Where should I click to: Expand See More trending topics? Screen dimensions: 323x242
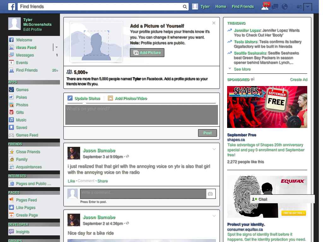242,69
